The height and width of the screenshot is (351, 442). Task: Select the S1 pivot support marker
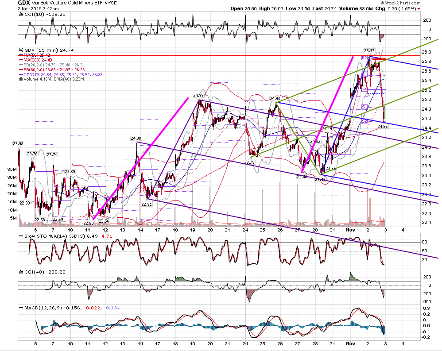[364, 107]
